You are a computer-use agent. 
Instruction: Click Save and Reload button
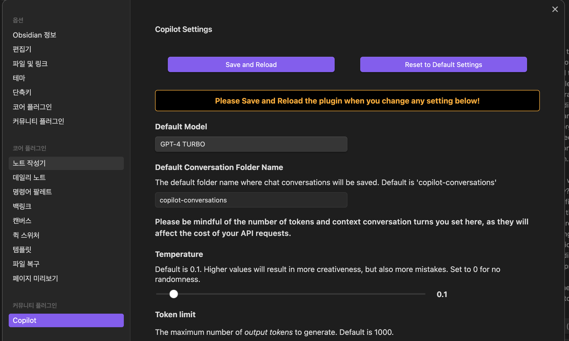point(251,65)
